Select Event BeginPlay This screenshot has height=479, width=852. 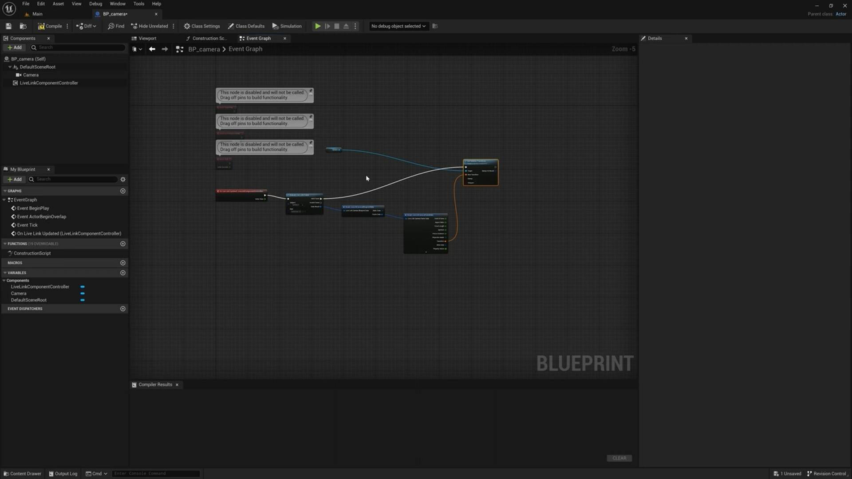point(33,208)
